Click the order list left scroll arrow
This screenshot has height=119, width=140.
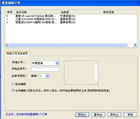point(7,45)
